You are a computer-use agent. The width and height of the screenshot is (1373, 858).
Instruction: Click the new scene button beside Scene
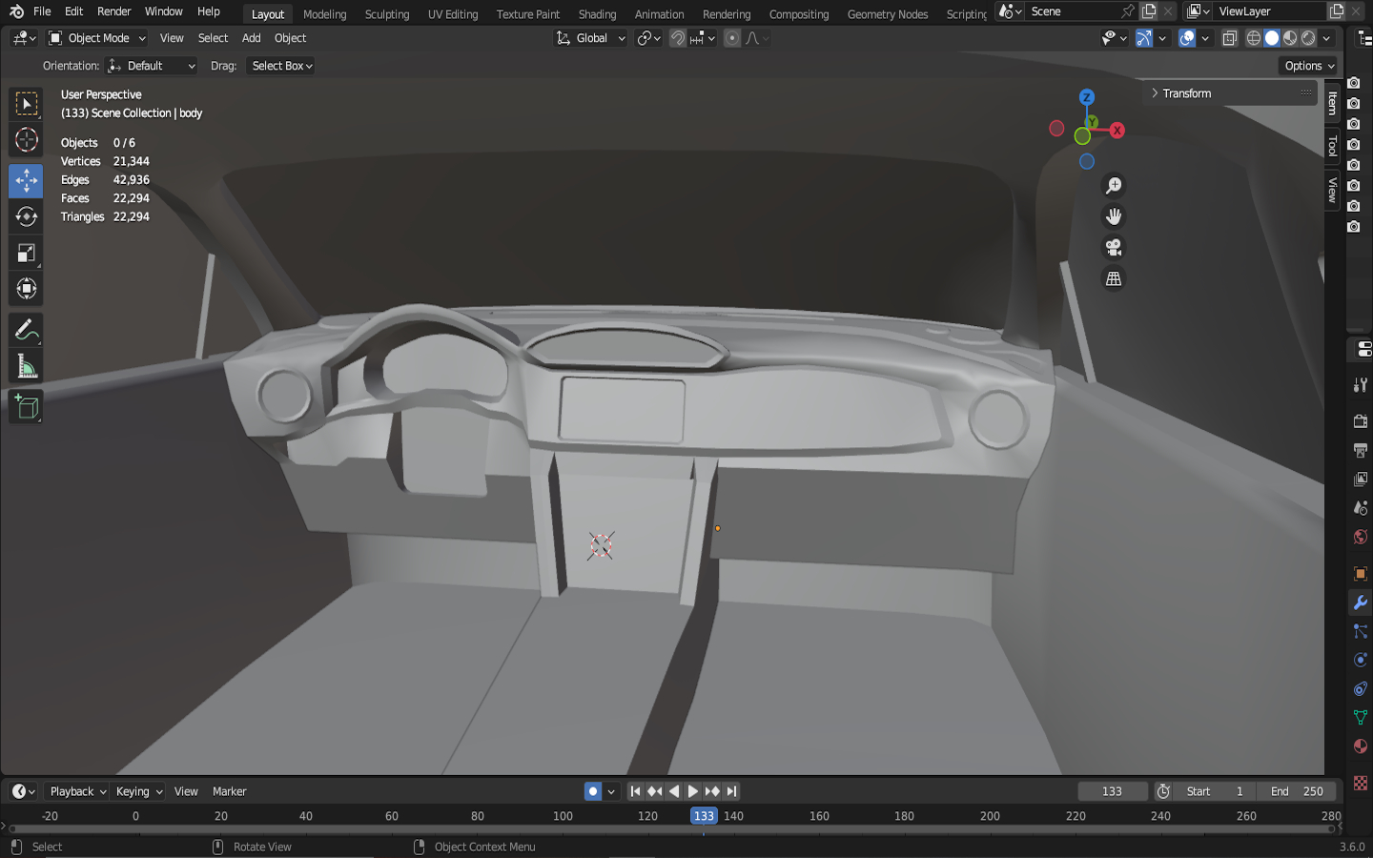click(1149, 11)
